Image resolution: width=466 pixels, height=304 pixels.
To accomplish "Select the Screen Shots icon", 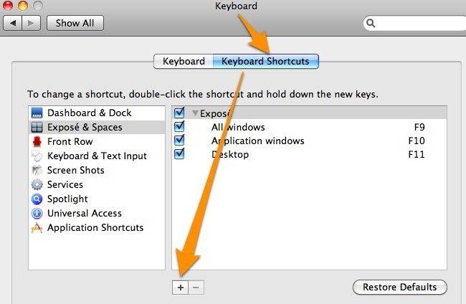I will [37, 170].
